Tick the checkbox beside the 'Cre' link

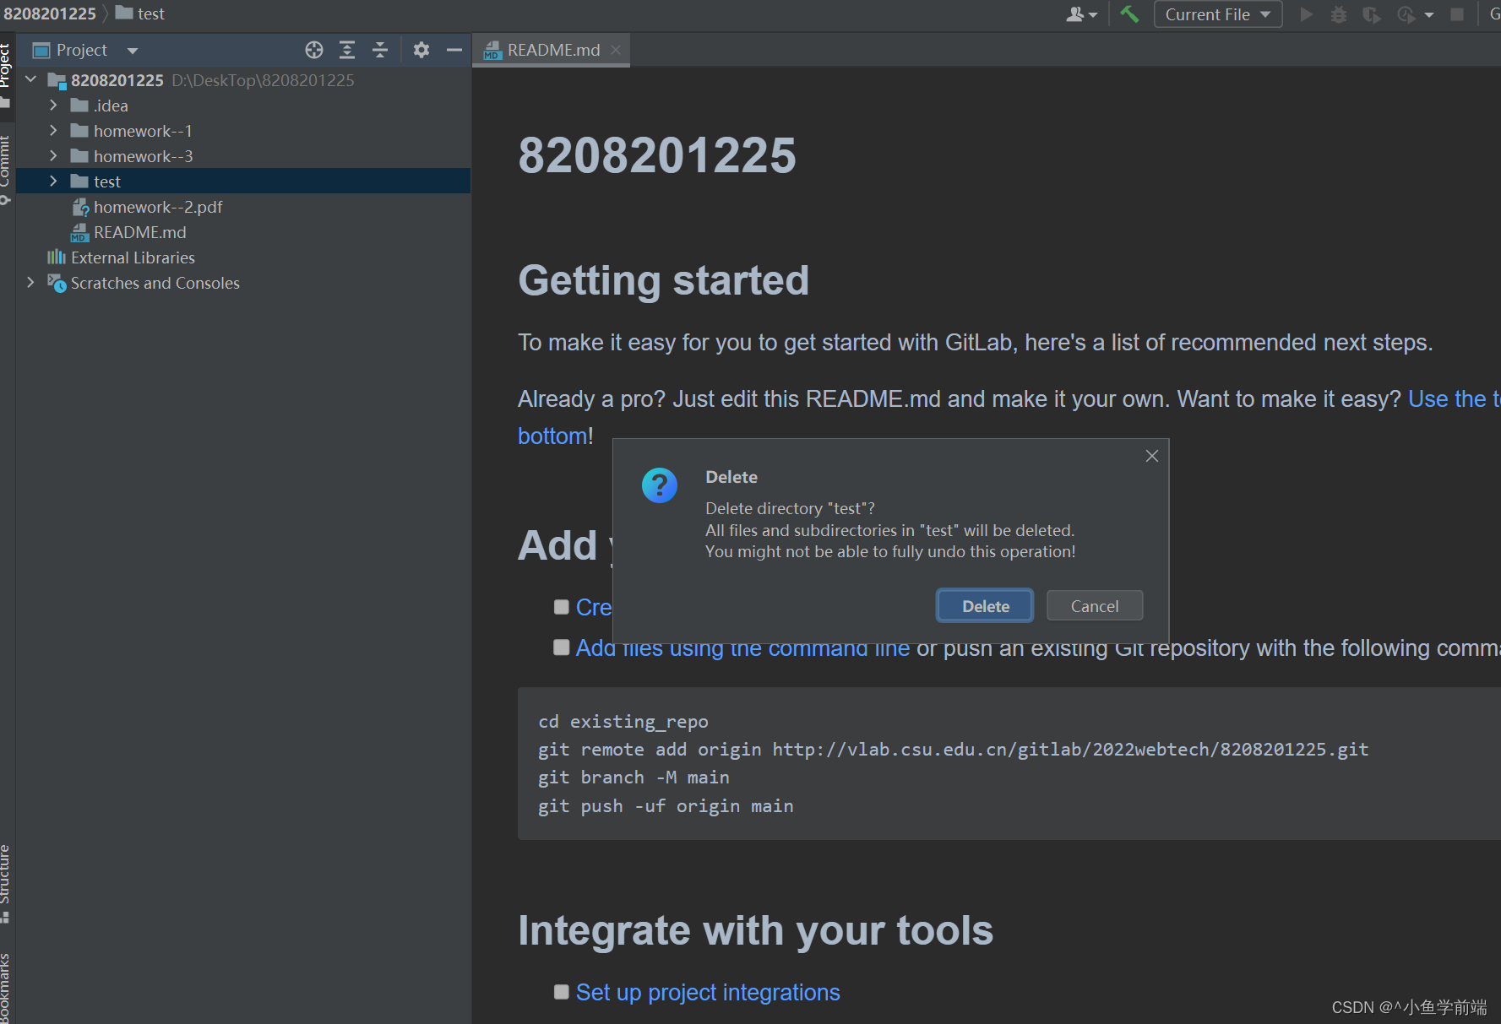tap(562, 607)
